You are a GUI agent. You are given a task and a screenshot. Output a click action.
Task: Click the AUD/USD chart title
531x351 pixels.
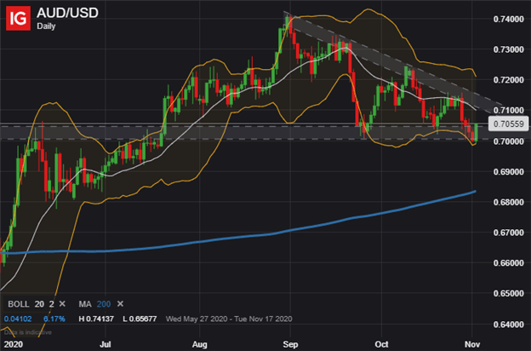tap(67, 13)
